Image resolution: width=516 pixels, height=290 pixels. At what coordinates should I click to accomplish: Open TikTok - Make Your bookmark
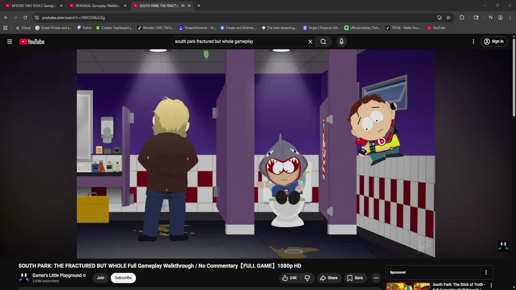[404, 28]
